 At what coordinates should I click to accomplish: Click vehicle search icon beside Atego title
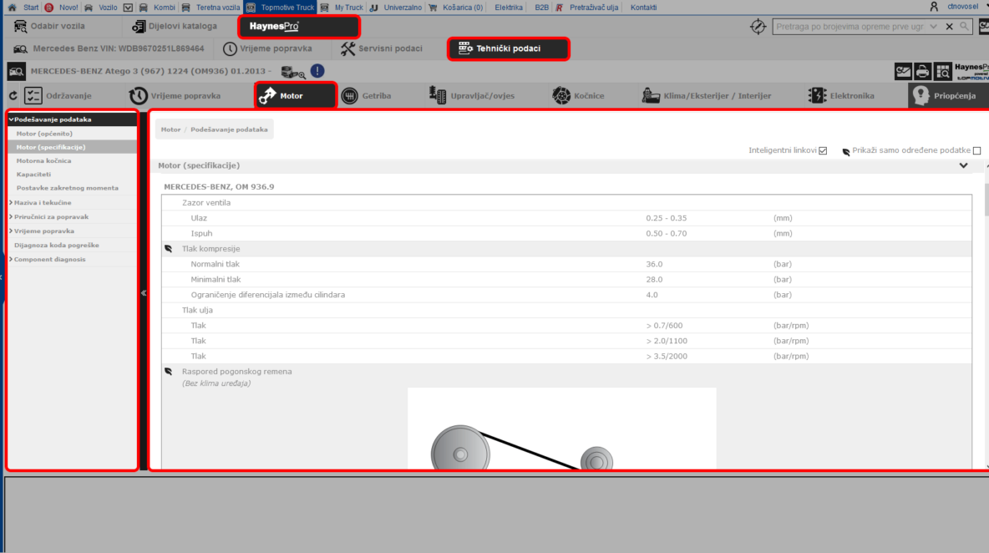tap(17, 71)
